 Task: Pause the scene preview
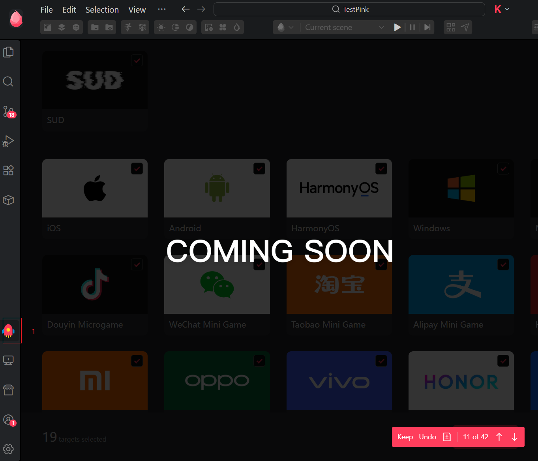pyautogui.click(x=412, y=27)
